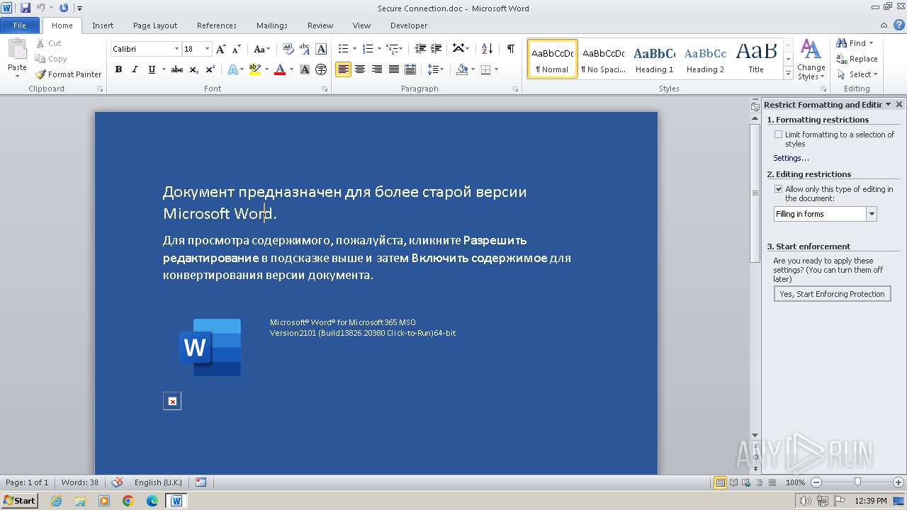Open the font name dropdown
This screenshot has width=907, height=510.
click(176, 49)
